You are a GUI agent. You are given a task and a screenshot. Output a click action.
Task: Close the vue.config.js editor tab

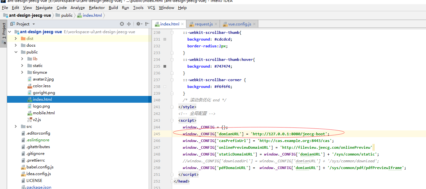pyautogui.click(x=254, y=24)
